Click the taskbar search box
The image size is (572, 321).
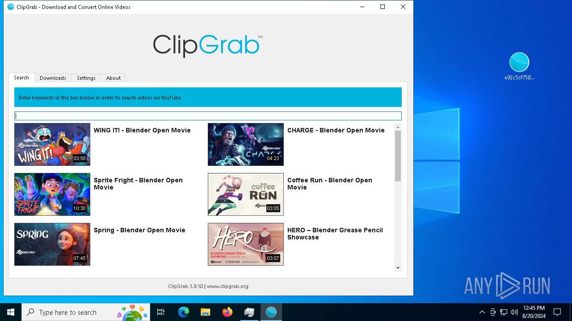point(86,312)
